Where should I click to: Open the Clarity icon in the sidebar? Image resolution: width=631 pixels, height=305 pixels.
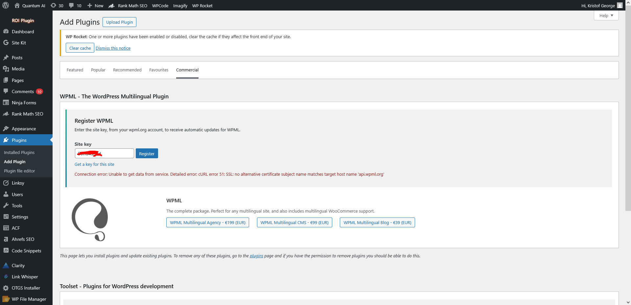click(x=6, y=266)
